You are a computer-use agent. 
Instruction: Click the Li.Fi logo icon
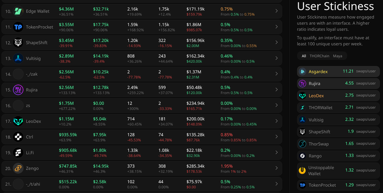coord(18,152)
